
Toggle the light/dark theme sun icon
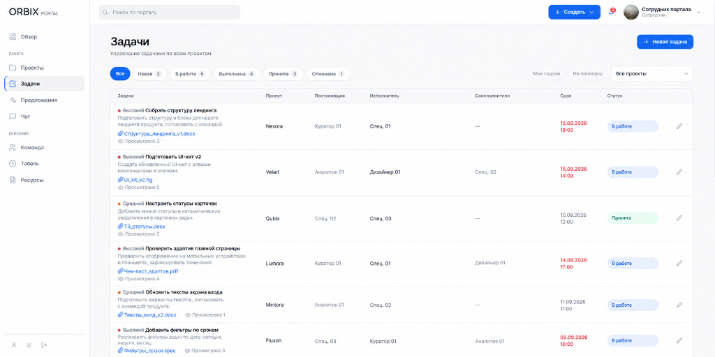pyautogui.click(x=29, y=345)
